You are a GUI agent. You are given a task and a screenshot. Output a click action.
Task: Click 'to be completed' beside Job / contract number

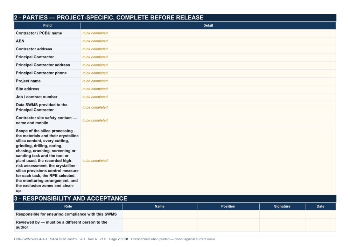click(95, 97)
